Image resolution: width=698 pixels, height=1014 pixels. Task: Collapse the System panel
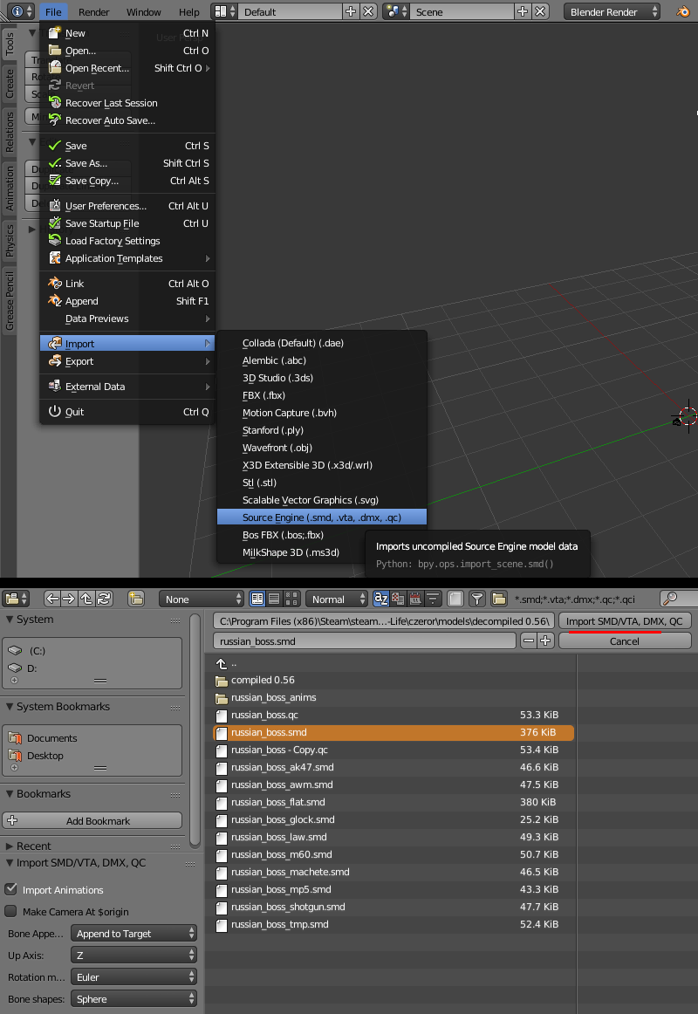10,619
